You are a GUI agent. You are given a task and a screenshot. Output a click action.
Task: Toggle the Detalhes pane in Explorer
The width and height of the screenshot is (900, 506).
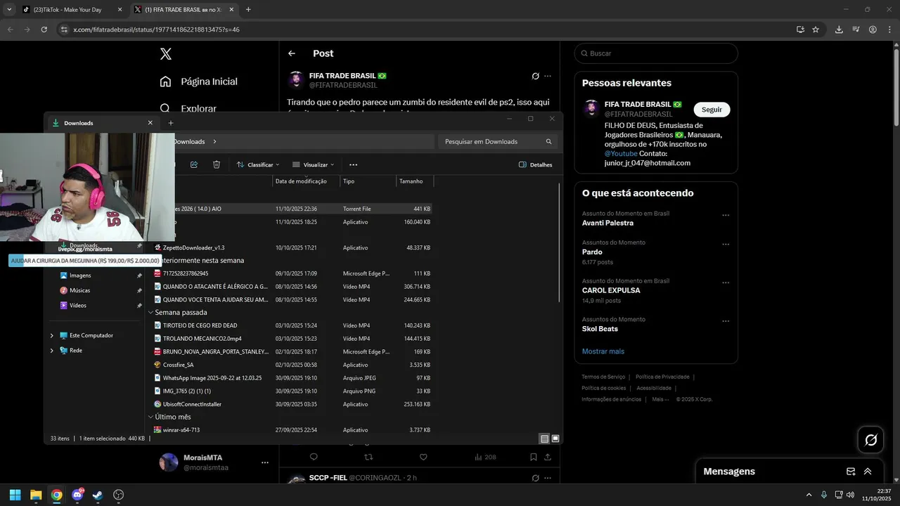click(x=535, y=164)
